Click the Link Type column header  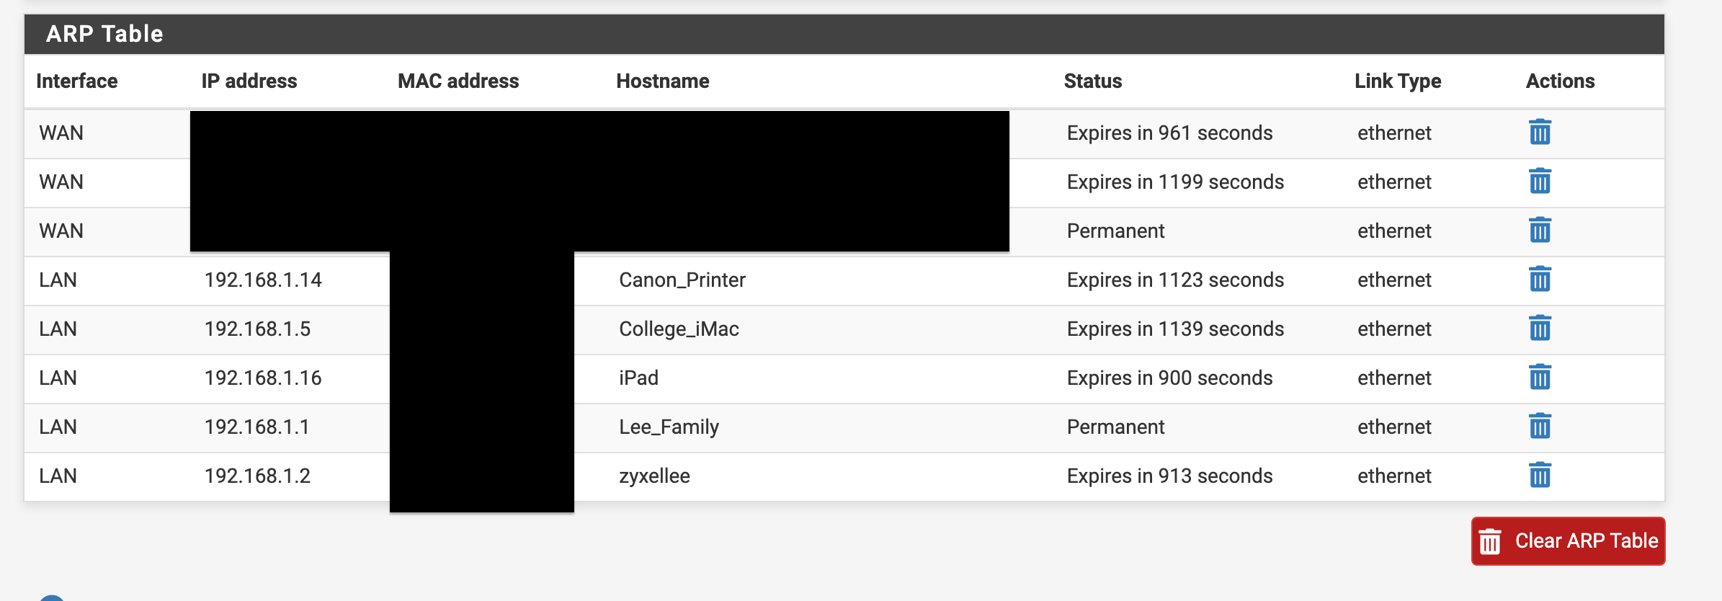1398,81
